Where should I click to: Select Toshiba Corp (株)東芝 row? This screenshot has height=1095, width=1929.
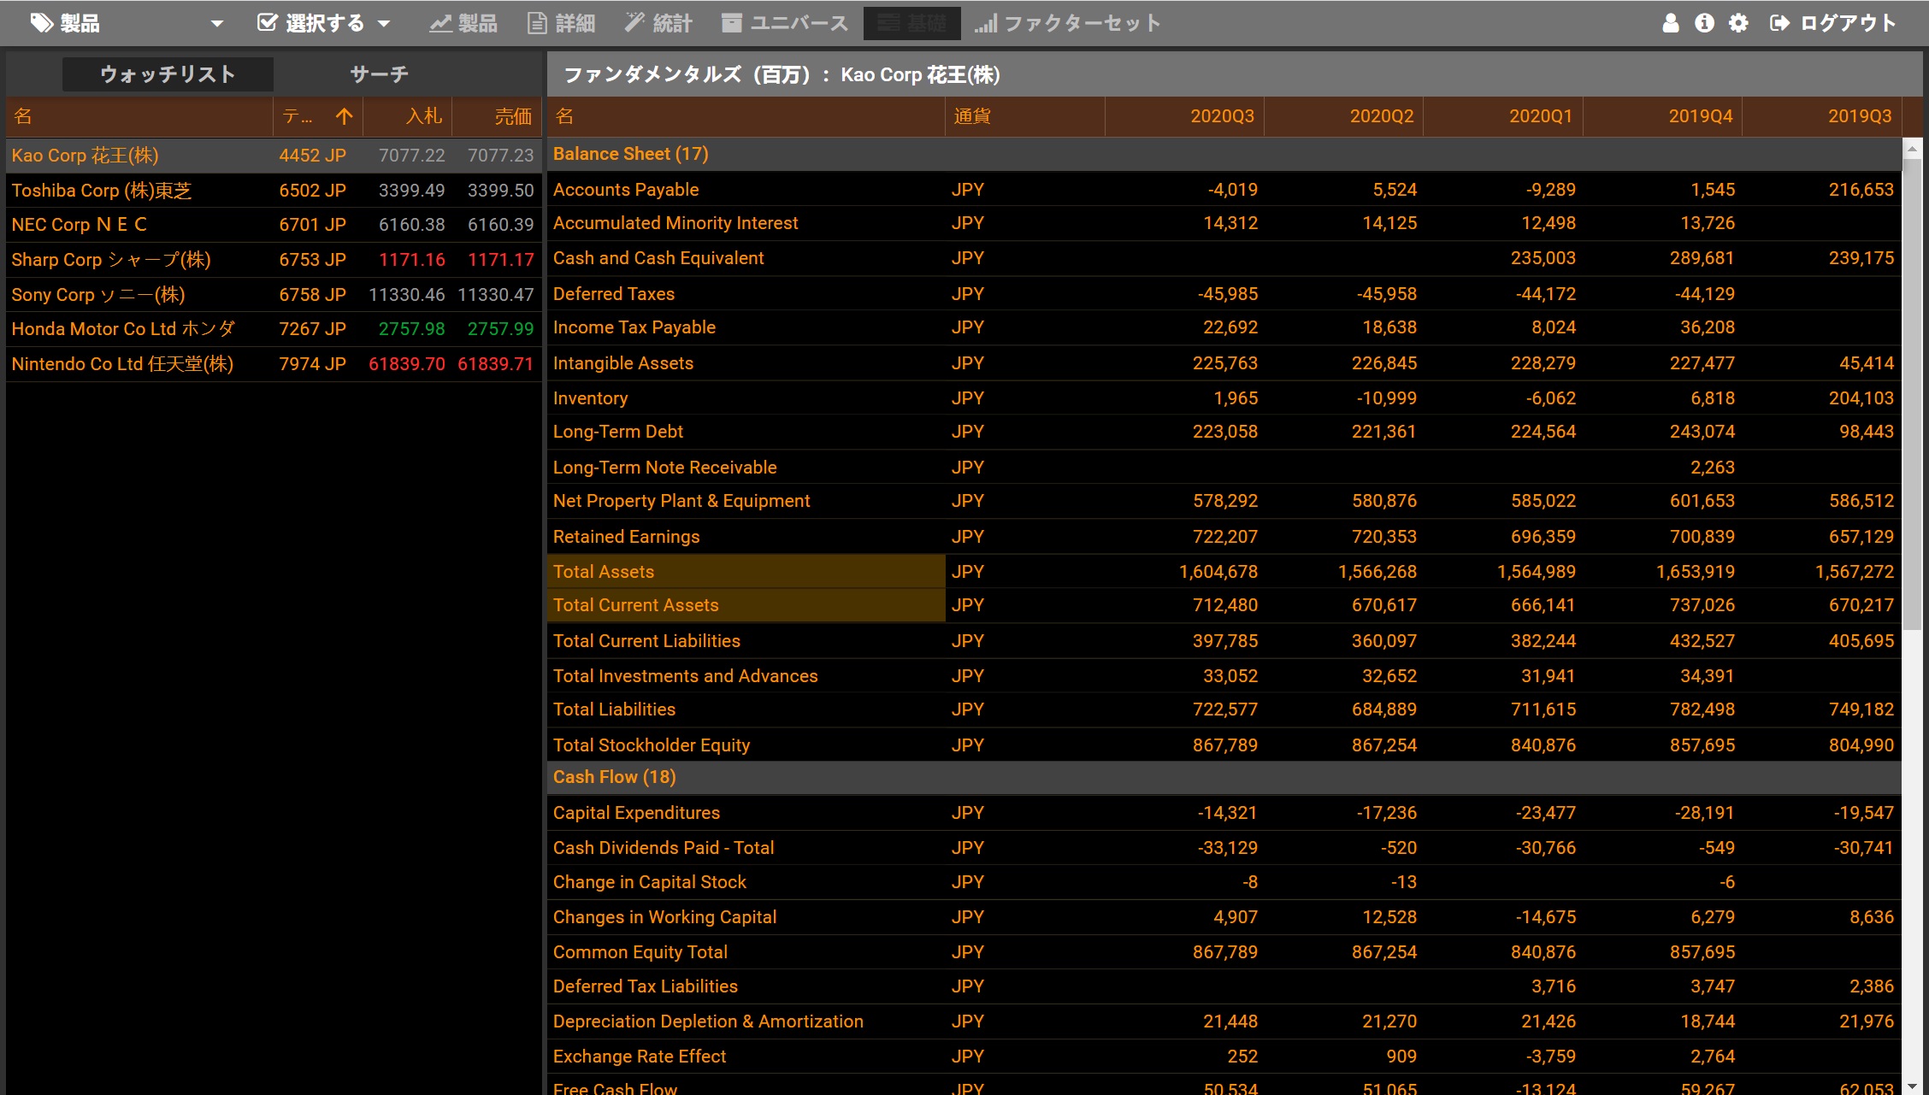(x=274, y=191)
